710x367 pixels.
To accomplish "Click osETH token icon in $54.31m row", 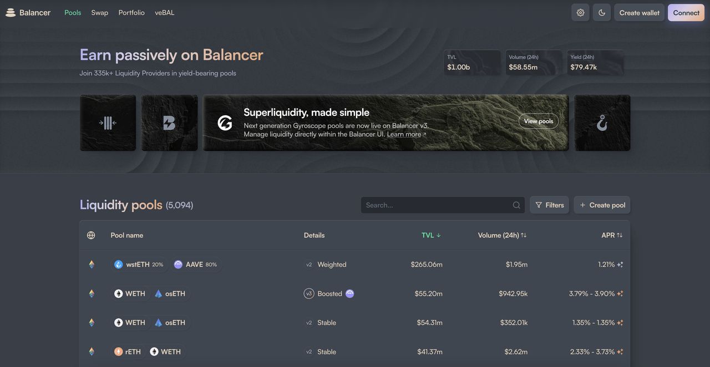I will point(159,323).
